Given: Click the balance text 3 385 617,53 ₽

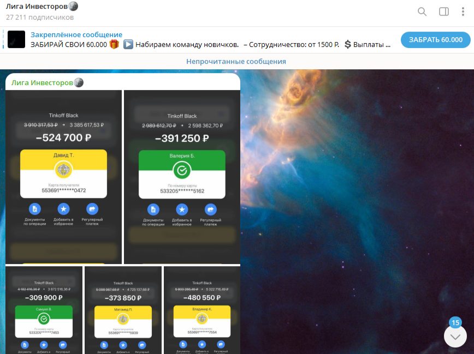Looking at the screenshot, I should 86,125.
